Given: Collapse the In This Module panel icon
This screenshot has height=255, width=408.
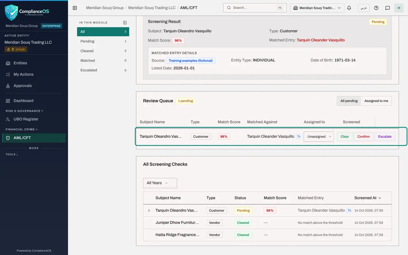Looking at the screenshot, I should [125, 23].
